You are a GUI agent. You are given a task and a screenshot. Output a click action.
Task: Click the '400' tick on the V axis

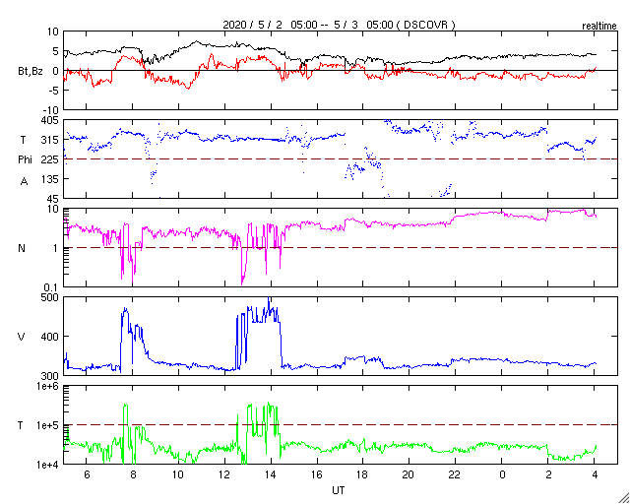click(50, 337)
